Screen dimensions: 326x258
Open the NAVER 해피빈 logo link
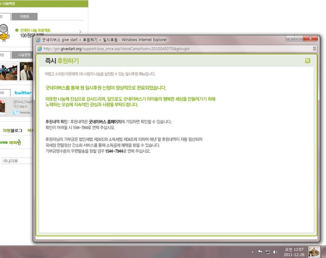10,143
